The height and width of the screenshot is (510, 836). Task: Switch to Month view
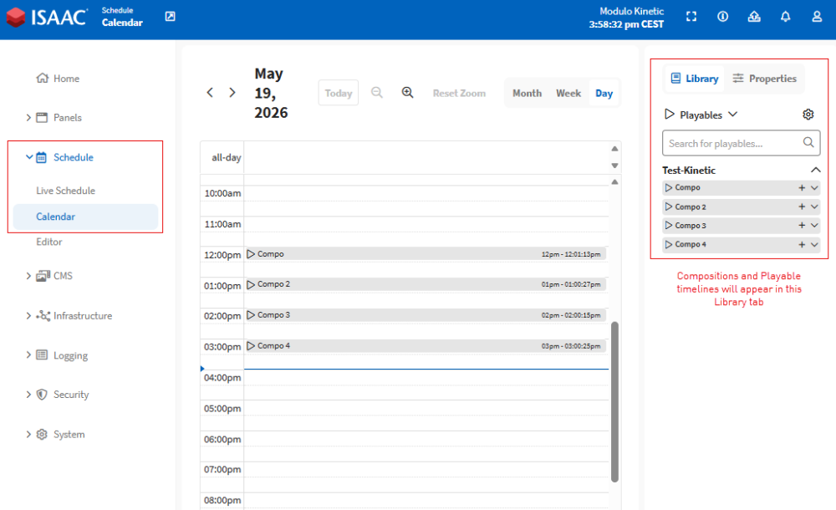pos(527,93)
